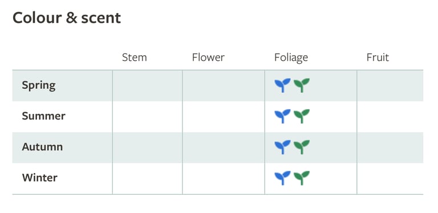Click the green foliage icon in Summer row
Screen dimensions: 438x213
(302, 116)
